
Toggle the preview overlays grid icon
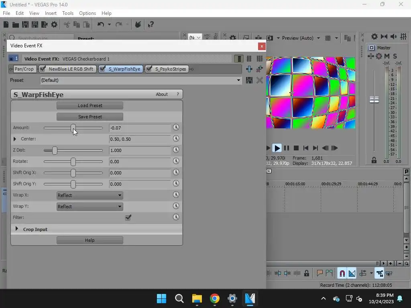coord(328,38)
